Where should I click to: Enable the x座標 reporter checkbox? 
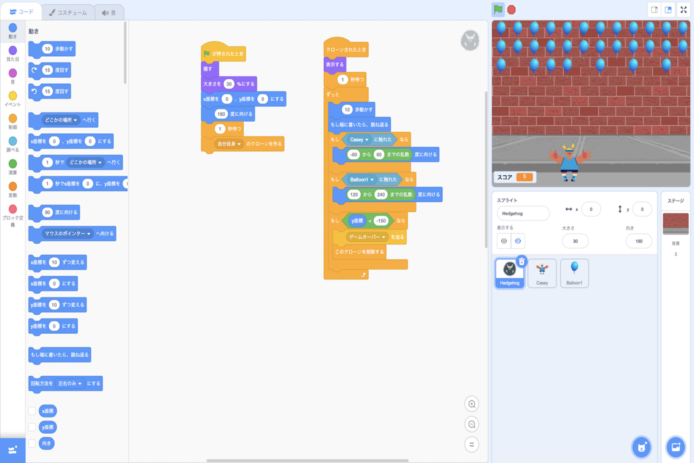click(x=32, y=411)
